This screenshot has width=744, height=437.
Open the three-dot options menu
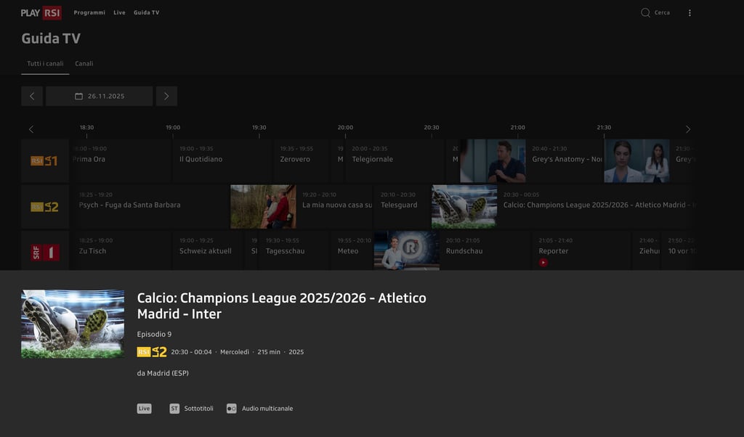(x=690, y=13)
